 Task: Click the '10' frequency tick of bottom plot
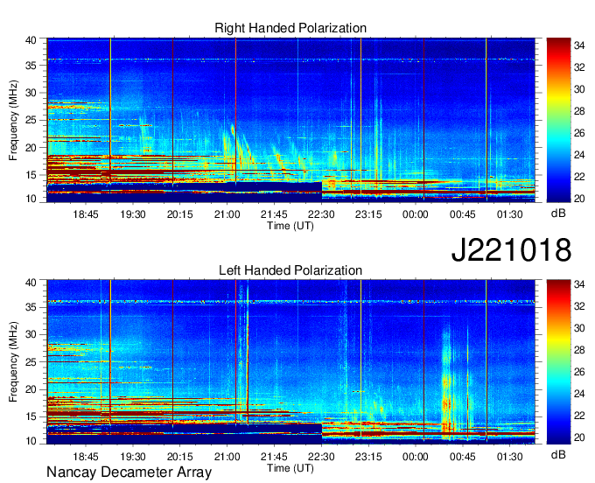(x=31, y=441)
